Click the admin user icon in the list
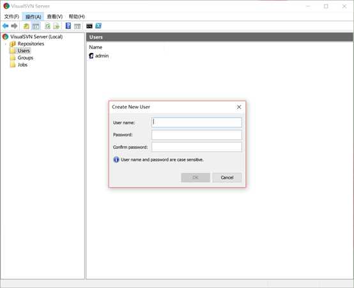 pyautogui.click(x=91, y=56)
